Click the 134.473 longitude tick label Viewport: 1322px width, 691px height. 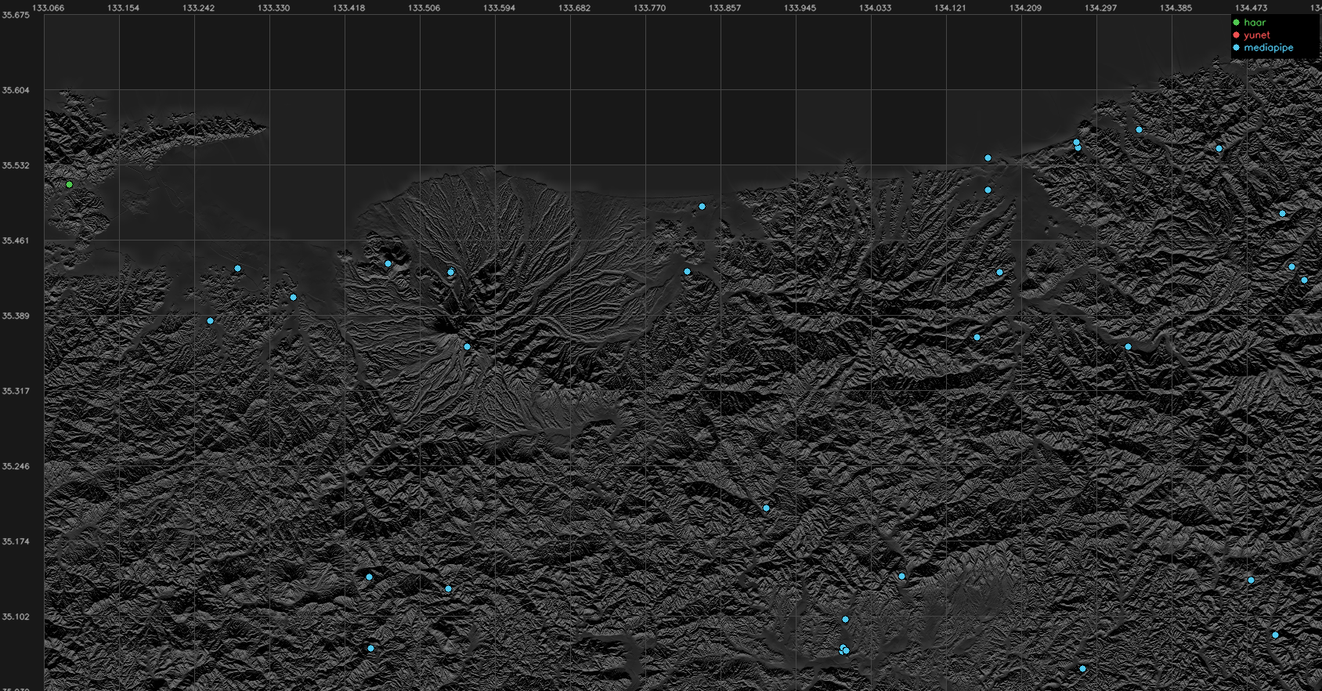[x=1252, y=8]
